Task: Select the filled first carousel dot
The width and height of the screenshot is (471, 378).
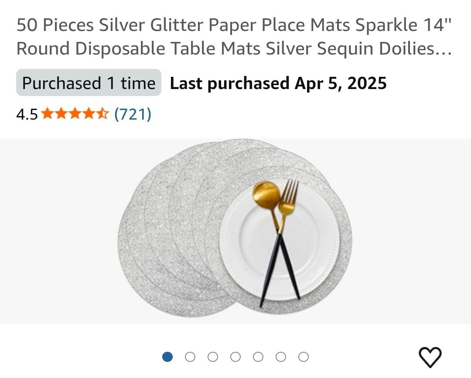Action: [167, 357]
